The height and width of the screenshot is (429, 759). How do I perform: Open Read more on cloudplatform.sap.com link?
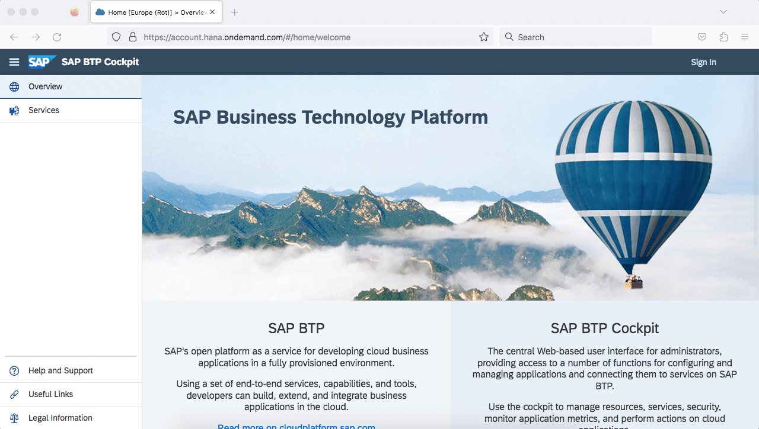click(x=296, y=425)
